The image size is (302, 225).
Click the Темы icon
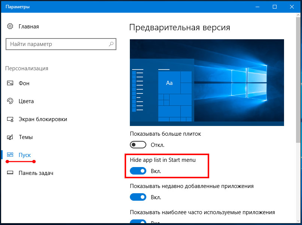pos(10,137)
